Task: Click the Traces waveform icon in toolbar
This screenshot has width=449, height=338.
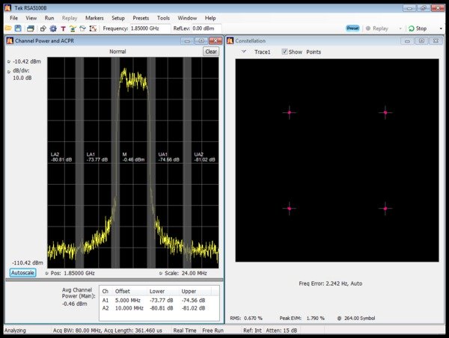Action: (83, 28)
